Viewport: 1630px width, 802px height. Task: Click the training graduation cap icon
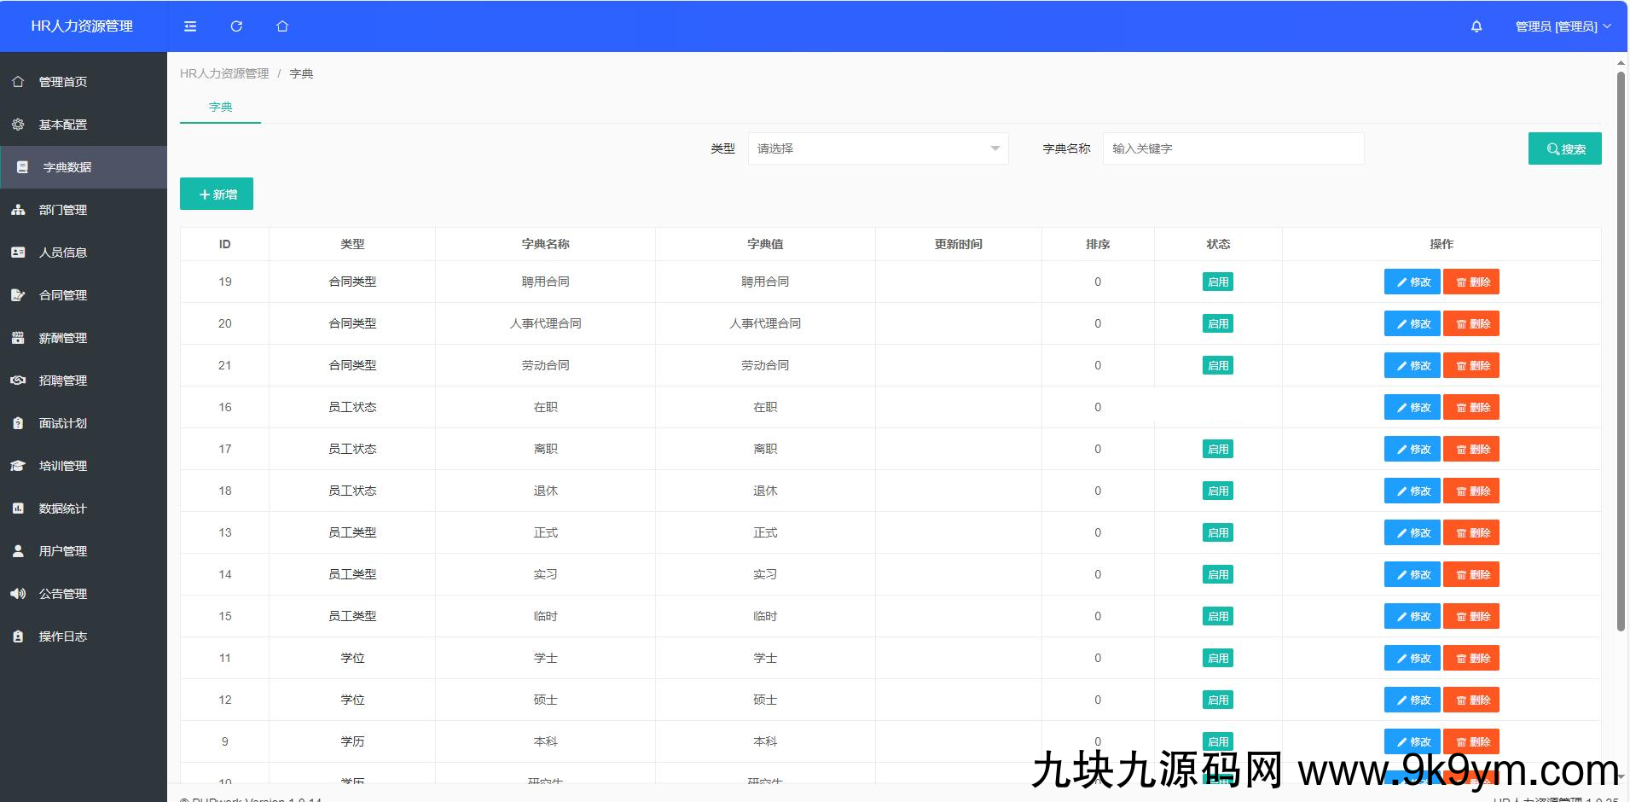[x=18, y=466]
